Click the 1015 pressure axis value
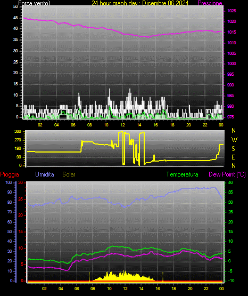Screen dimensions: 248x296 pos(232,33)
